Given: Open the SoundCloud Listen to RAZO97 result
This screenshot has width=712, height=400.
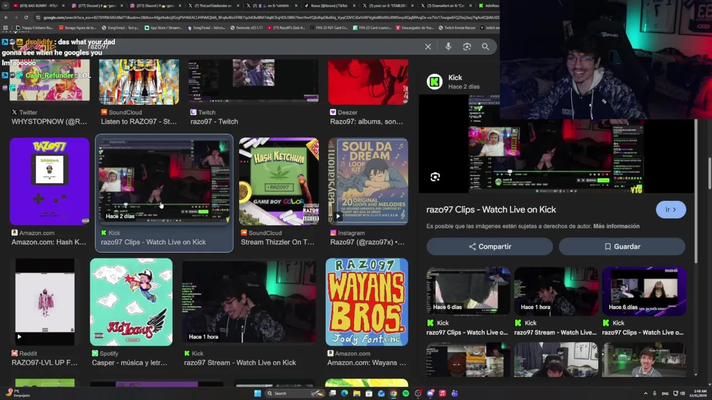Looking at the screenshot, I should [139, 92].
